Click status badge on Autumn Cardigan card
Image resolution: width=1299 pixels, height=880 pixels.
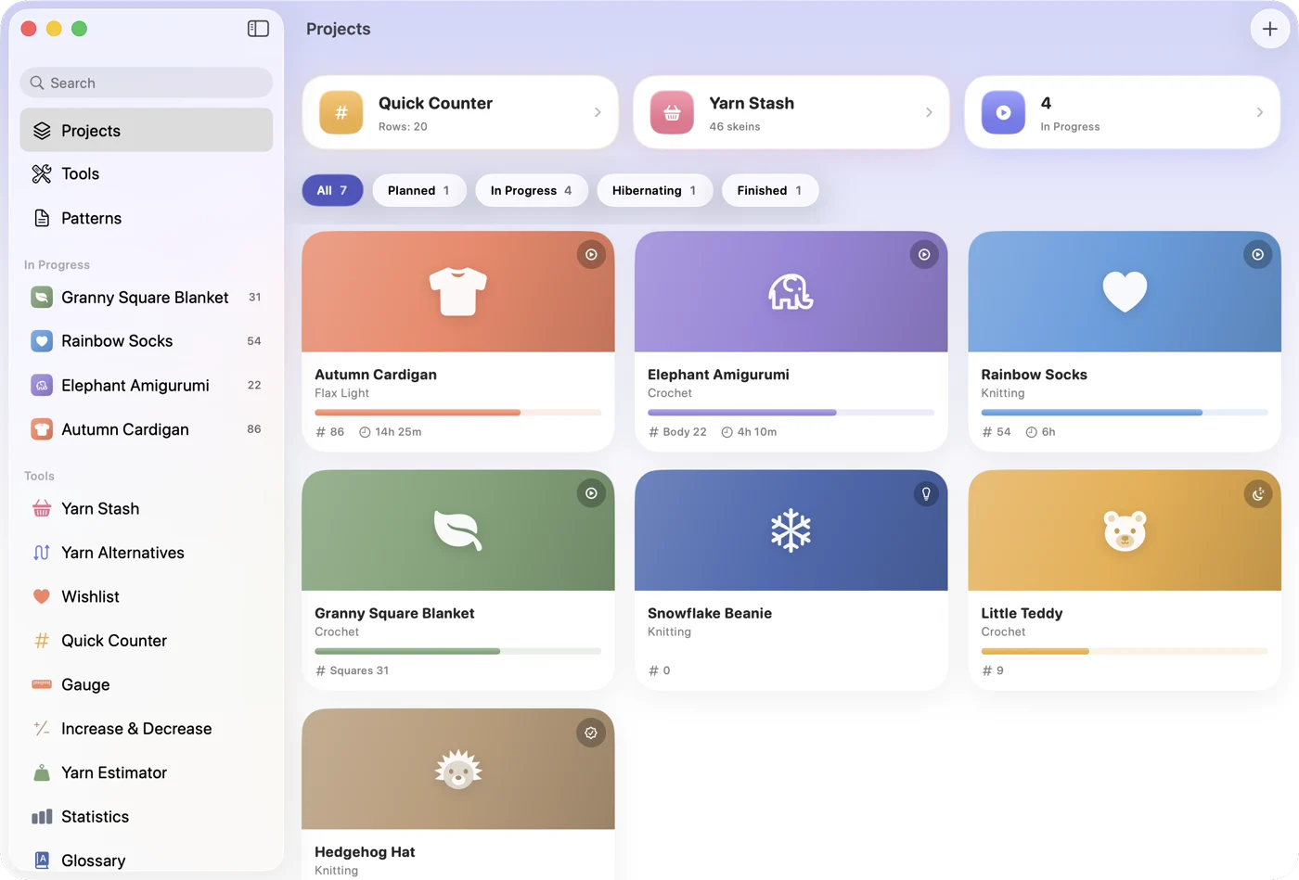pos(591,254)
